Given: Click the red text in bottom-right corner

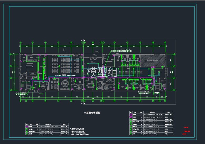Looking at the screenshot, I should (x=186, y=131).
